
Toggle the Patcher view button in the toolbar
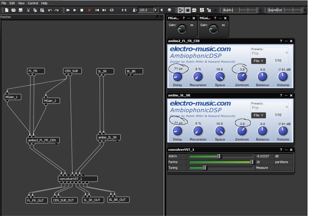coord(180,10)
